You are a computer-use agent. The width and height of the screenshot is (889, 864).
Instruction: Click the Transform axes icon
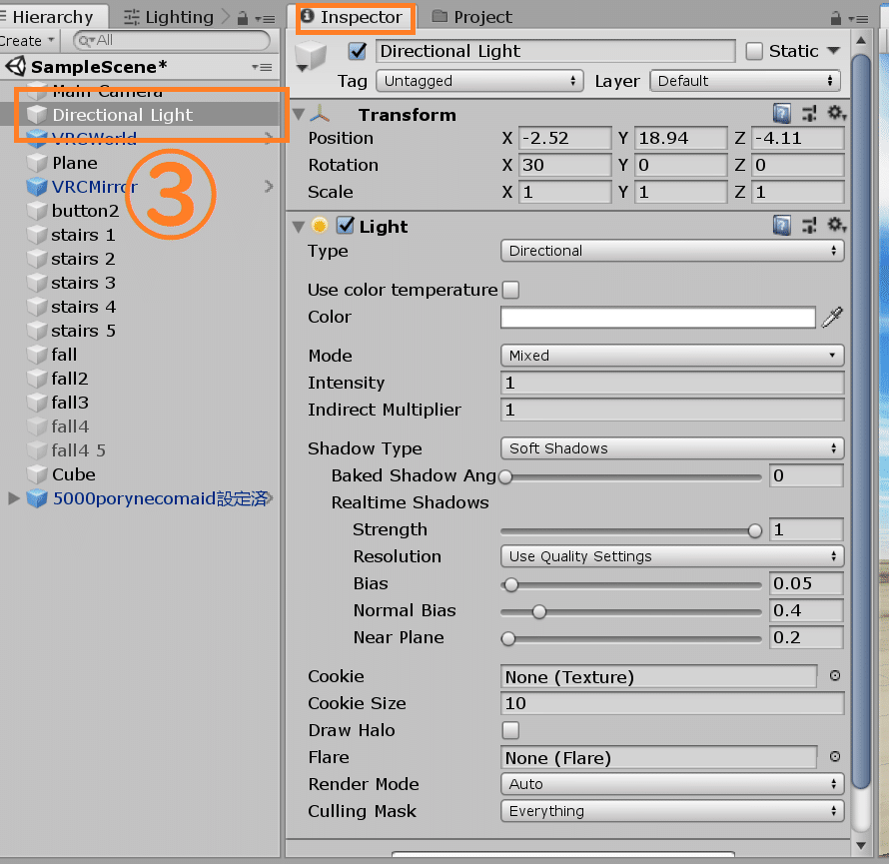tap(320, 114)
